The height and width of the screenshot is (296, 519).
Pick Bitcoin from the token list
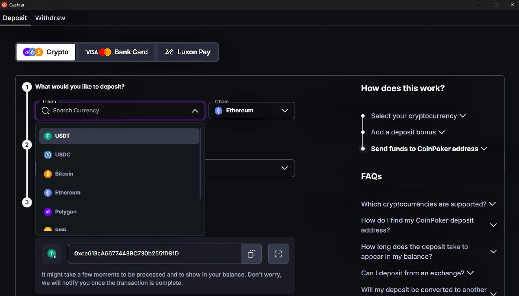[119, 174]
